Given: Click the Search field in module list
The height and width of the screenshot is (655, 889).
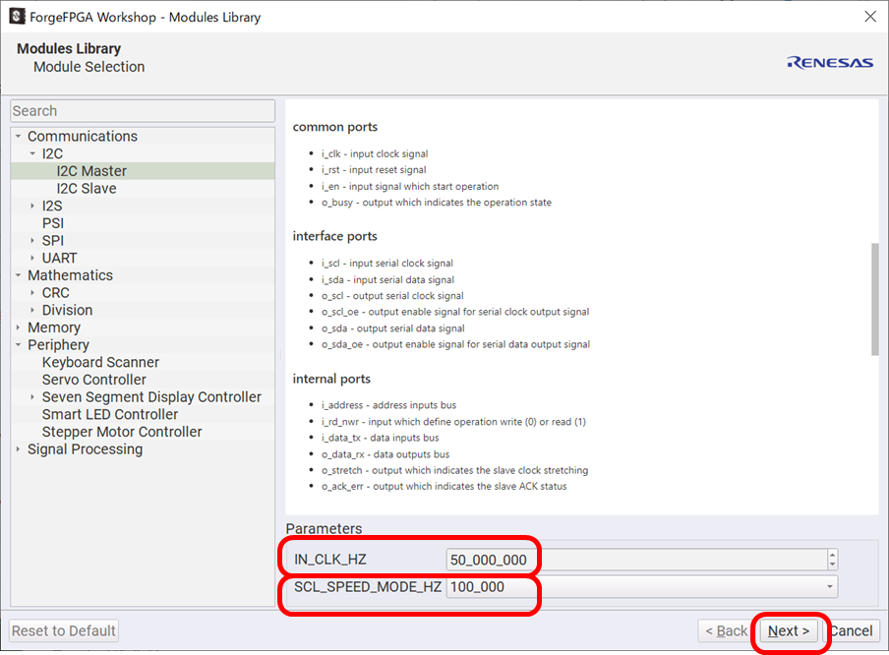Looking at the screenshot, I should pos(143,111).
